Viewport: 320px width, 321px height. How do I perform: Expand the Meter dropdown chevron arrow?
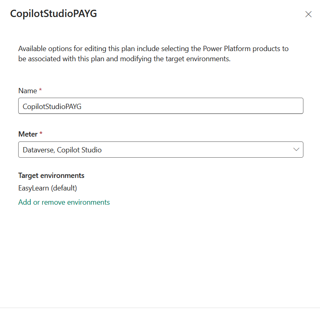tap(296, 150)
